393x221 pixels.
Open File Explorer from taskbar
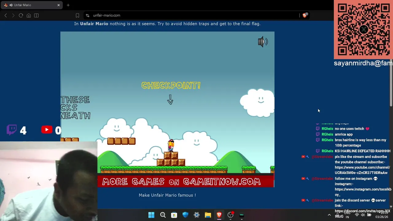[x=208, y=215]
